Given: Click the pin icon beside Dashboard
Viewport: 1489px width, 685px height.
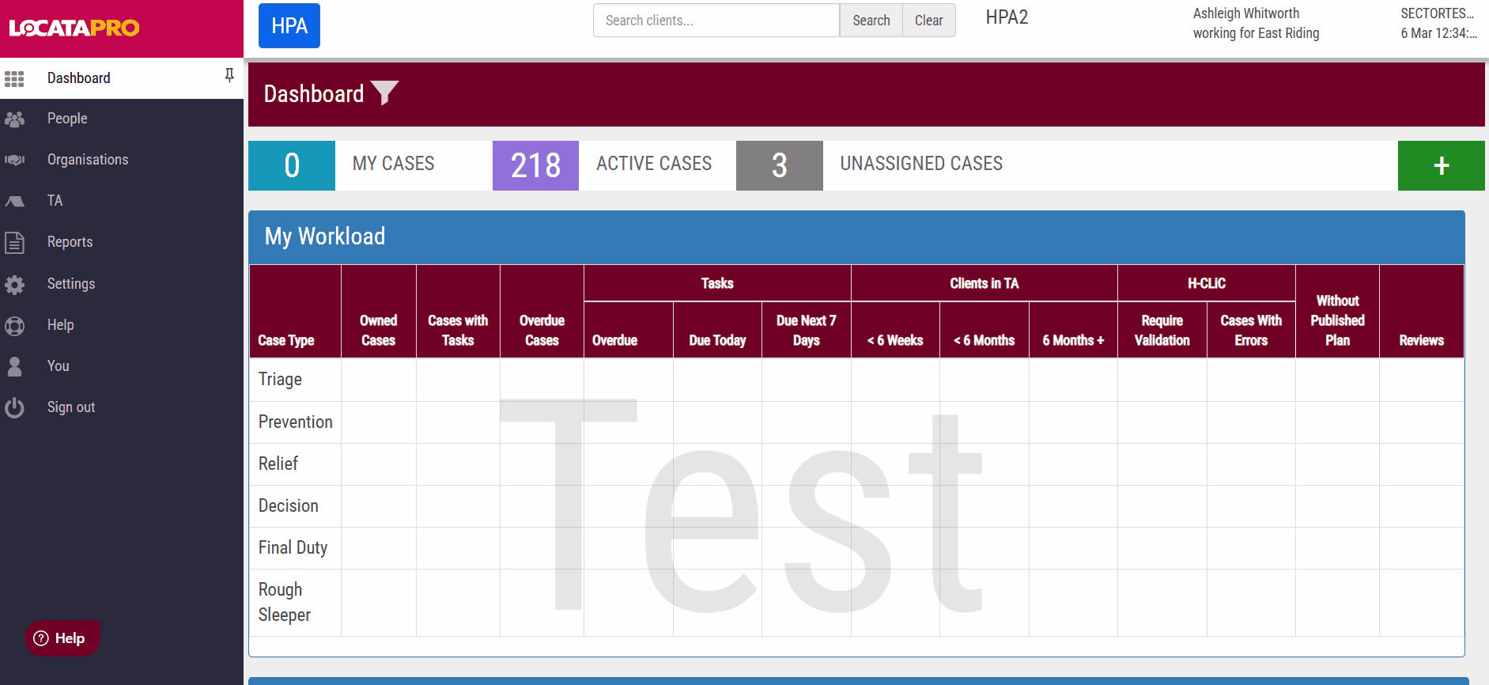Looking at the screenshot, I should (229, 75).
